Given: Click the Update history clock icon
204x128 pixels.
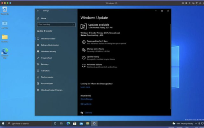Looking at the screenshot, I should 84,58.
